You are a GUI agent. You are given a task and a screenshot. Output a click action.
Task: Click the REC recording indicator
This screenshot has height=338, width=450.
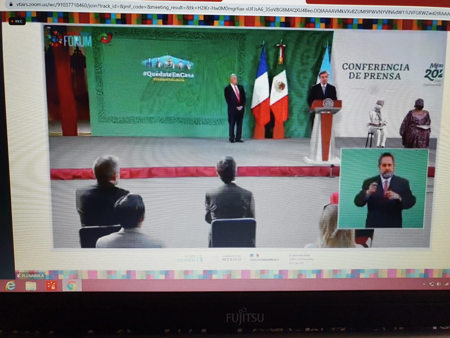[17, 21]
